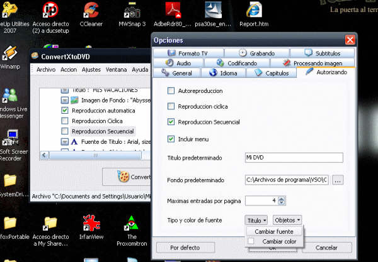Expand the Imagen de Fondo tree dropdown
378x262 pixels.
click(x=65, y=101)
